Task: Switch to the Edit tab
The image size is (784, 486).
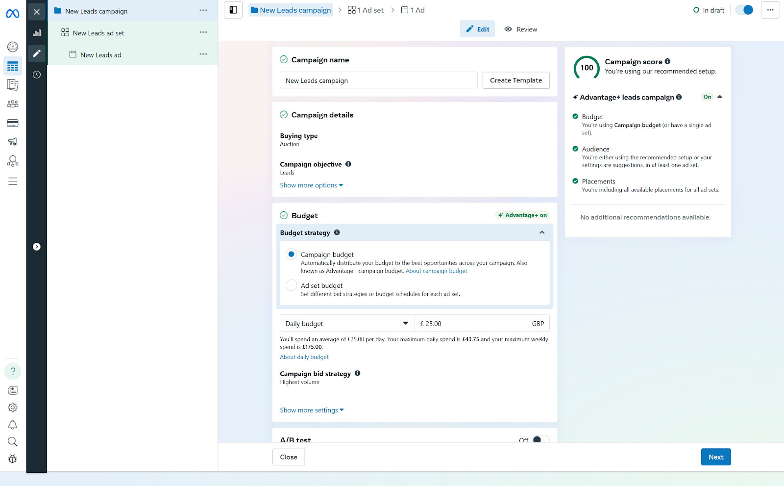Action: pos(478,29)
